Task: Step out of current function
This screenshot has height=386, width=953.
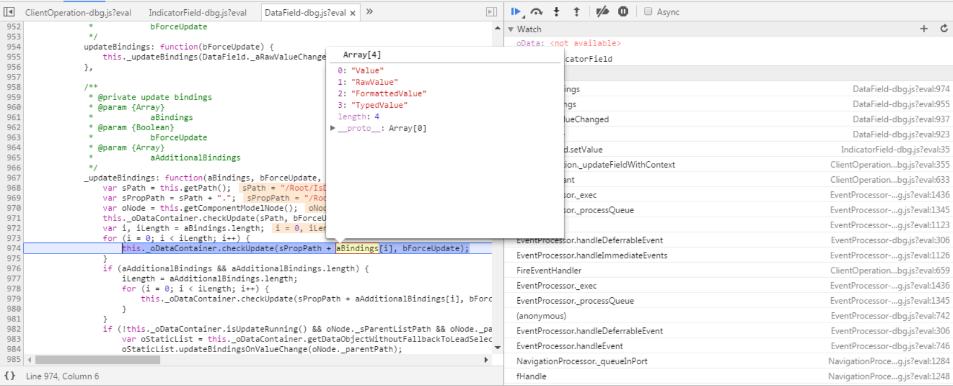Action: [x=576, y=12]
